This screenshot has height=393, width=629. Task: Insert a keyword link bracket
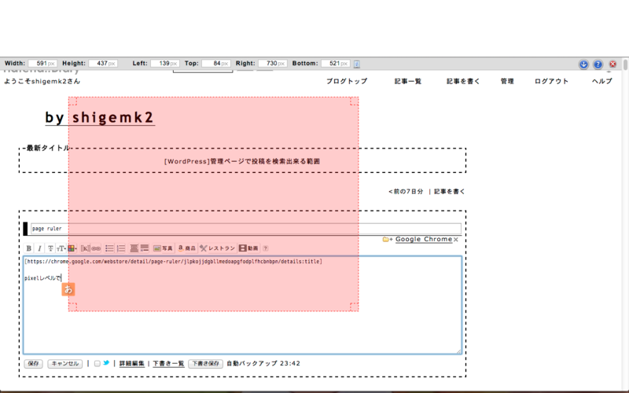coord(86,248)
